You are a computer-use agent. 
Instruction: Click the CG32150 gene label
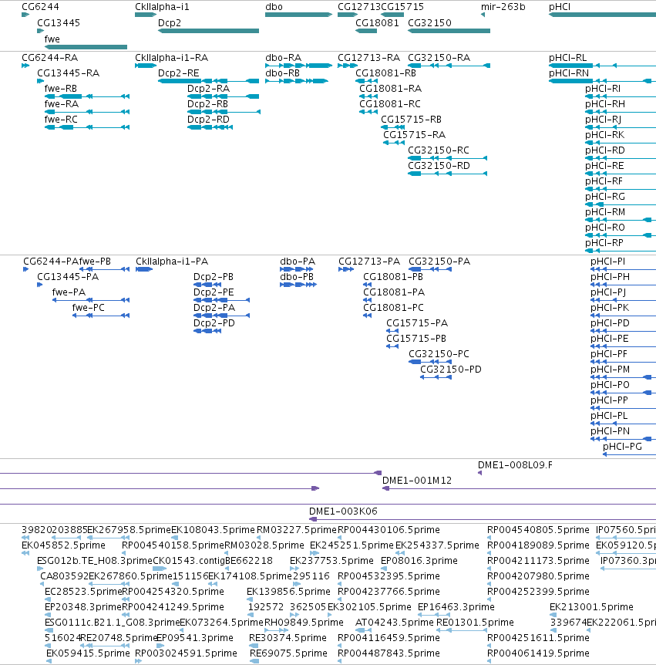click(x=429, y=23)
